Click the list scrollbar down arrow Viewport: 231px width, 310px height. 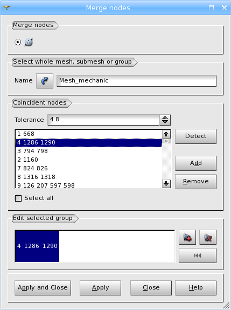tap(166, 184)
